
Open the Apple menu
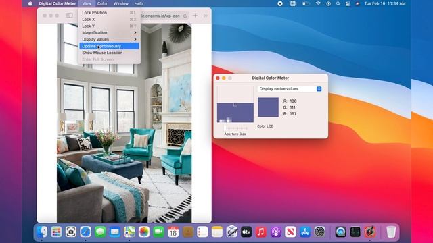pos(30,3)
